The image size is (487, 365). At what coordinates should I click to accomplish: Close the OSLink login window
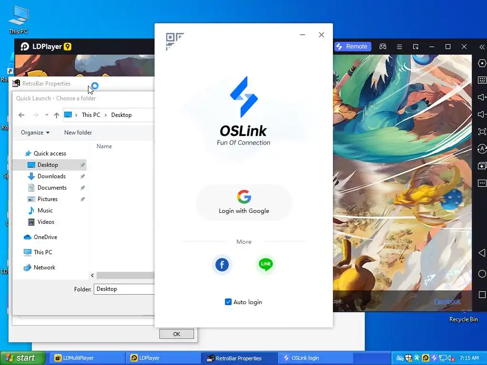[x=321, y=35]
